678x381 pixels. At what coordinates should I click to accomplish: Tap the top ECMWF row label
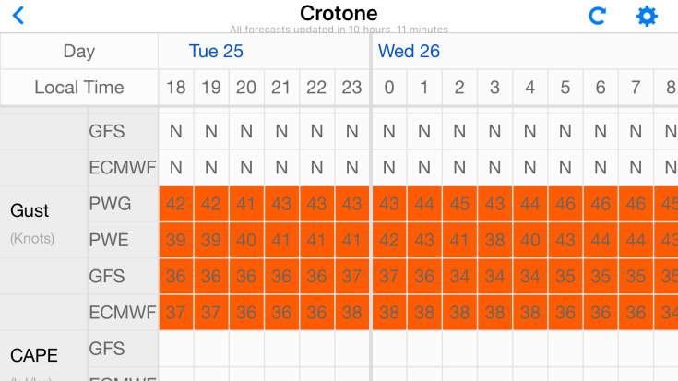(x=122, y=168)
